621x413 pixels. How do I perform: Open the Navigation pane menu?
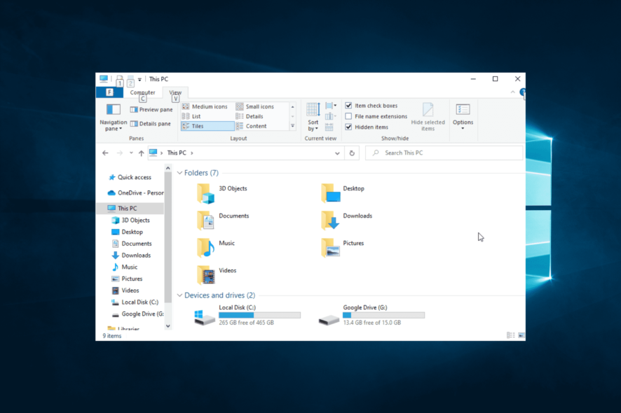(x=113, y=117)
